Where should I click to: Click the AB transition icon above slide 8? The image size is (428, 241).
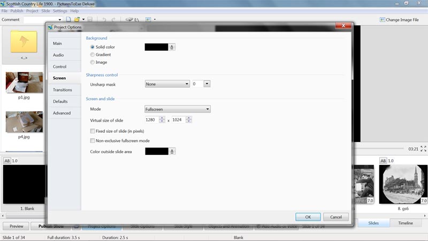click(x=383, y=161)
